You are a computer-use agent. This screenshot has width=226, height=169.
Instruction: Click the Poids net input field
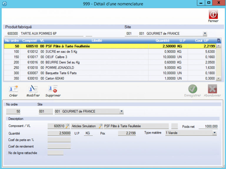click(208, 126)
